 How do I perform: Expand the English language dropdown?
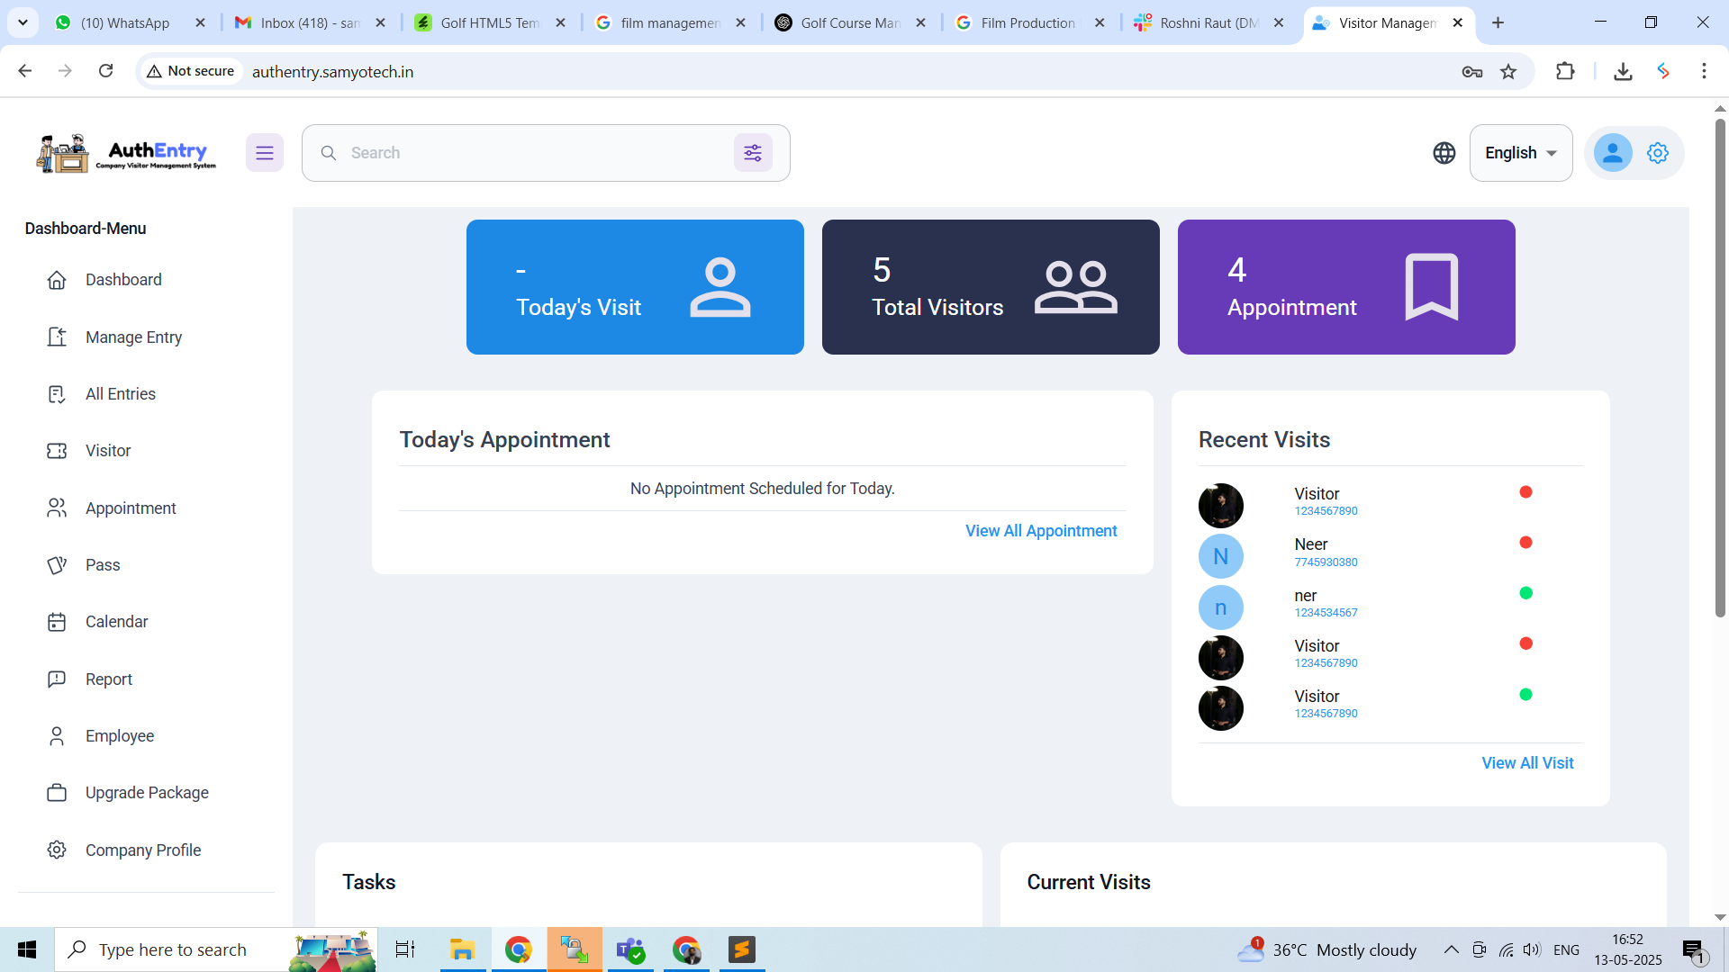pos(1520,152)
